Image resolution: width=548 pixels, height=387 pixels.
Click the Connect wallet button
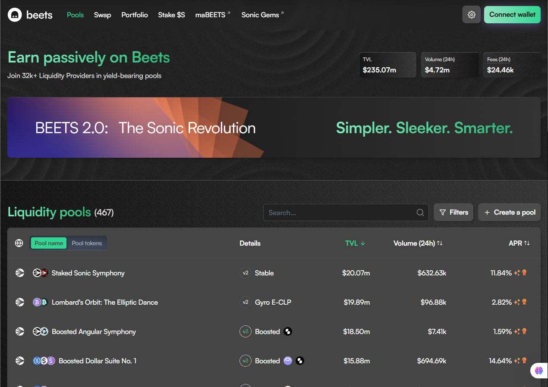click(x=512, y=15)
